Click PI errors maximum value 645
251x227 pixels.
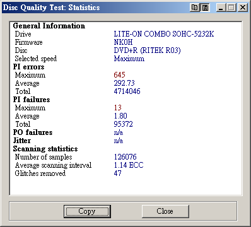point(119,75)
